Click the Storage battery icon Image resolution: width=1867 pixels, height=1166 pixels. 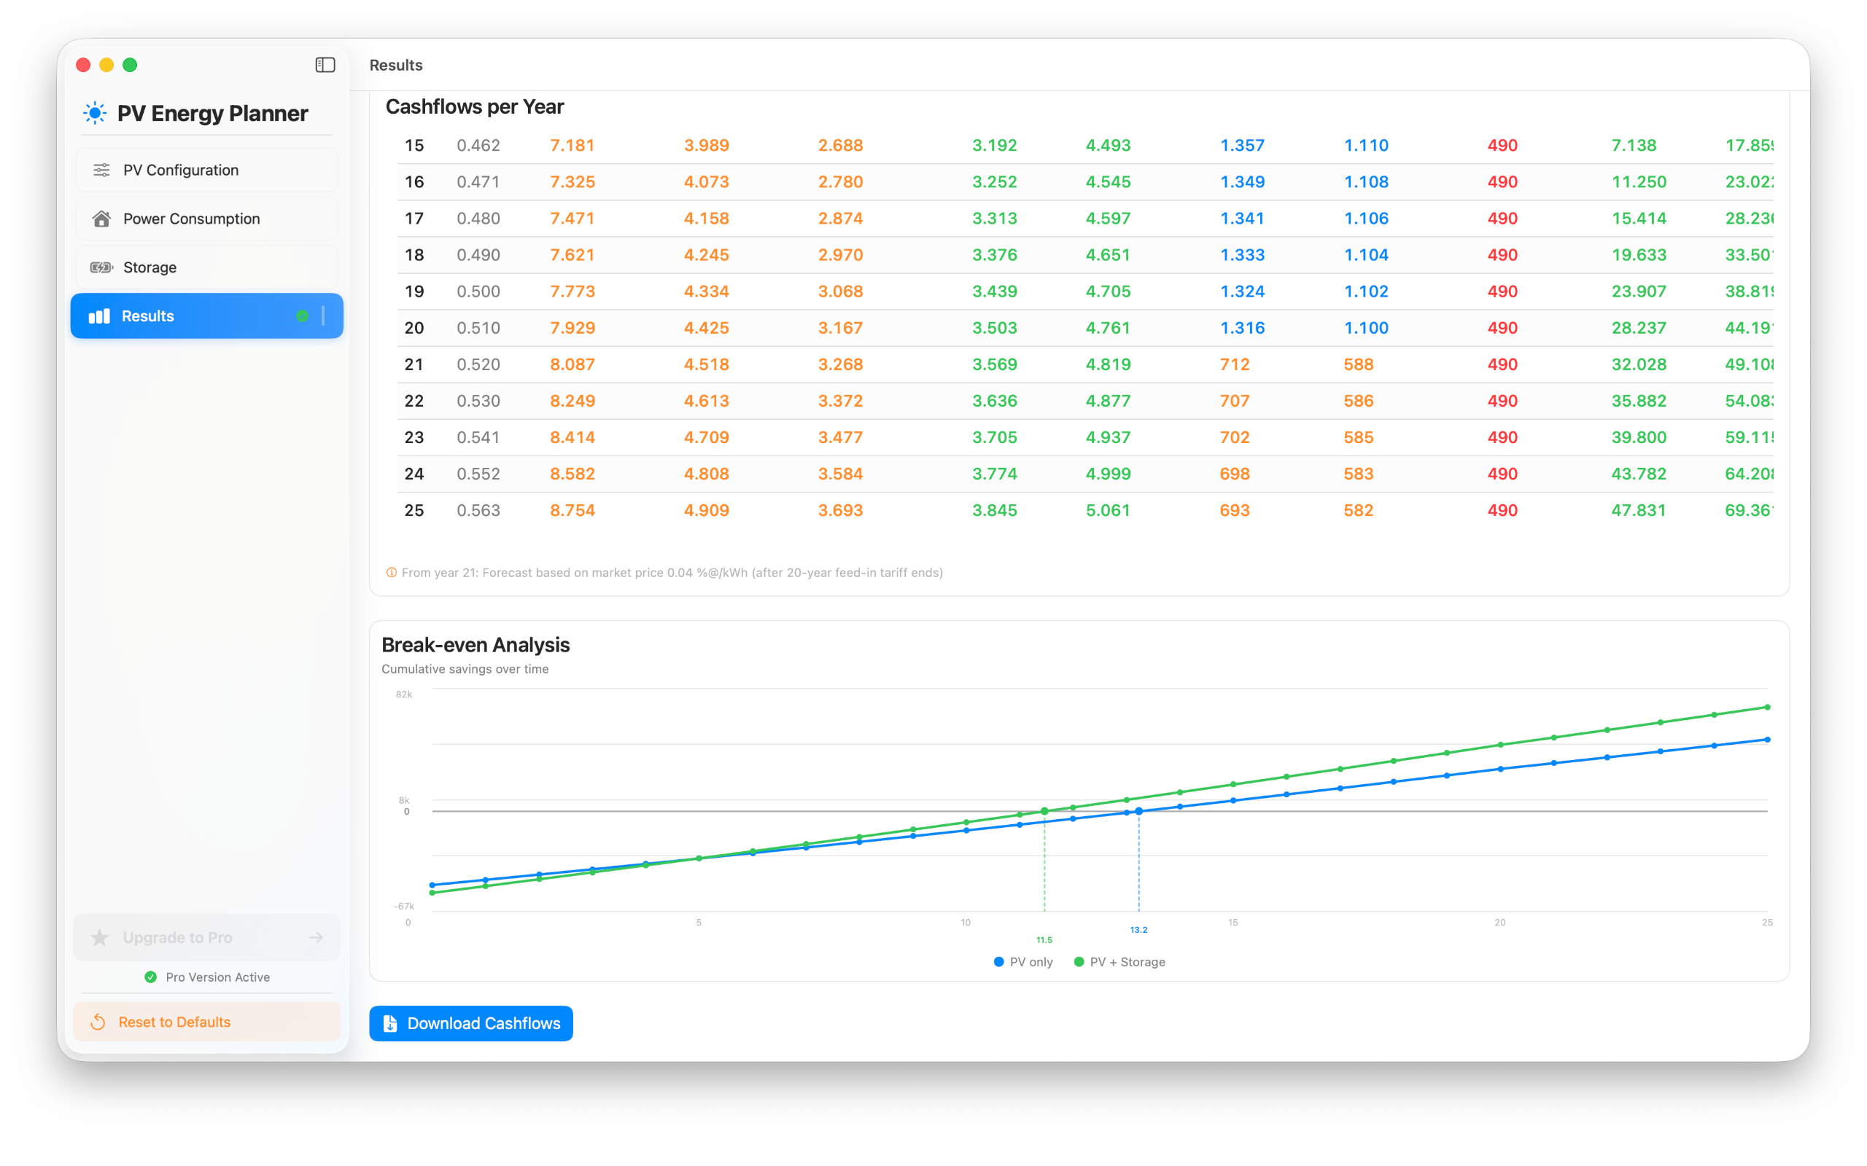point(101,267)
